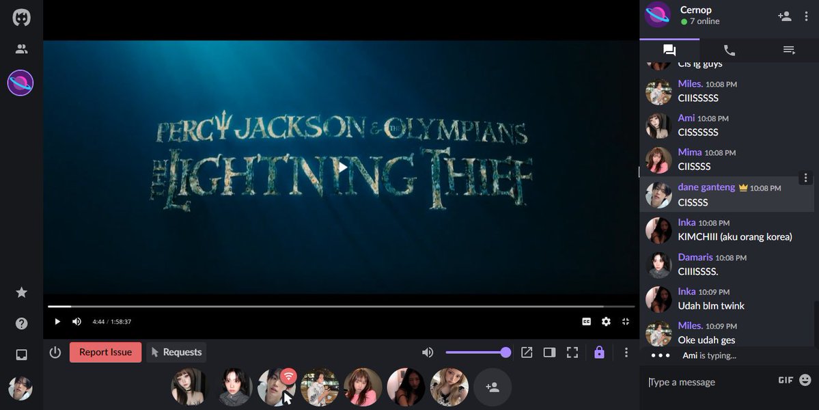The image size is (819, 410).
Task: Click the video time display 4:44 / 1:58:37
Action: pyautogui.click(x=112, y=322)
